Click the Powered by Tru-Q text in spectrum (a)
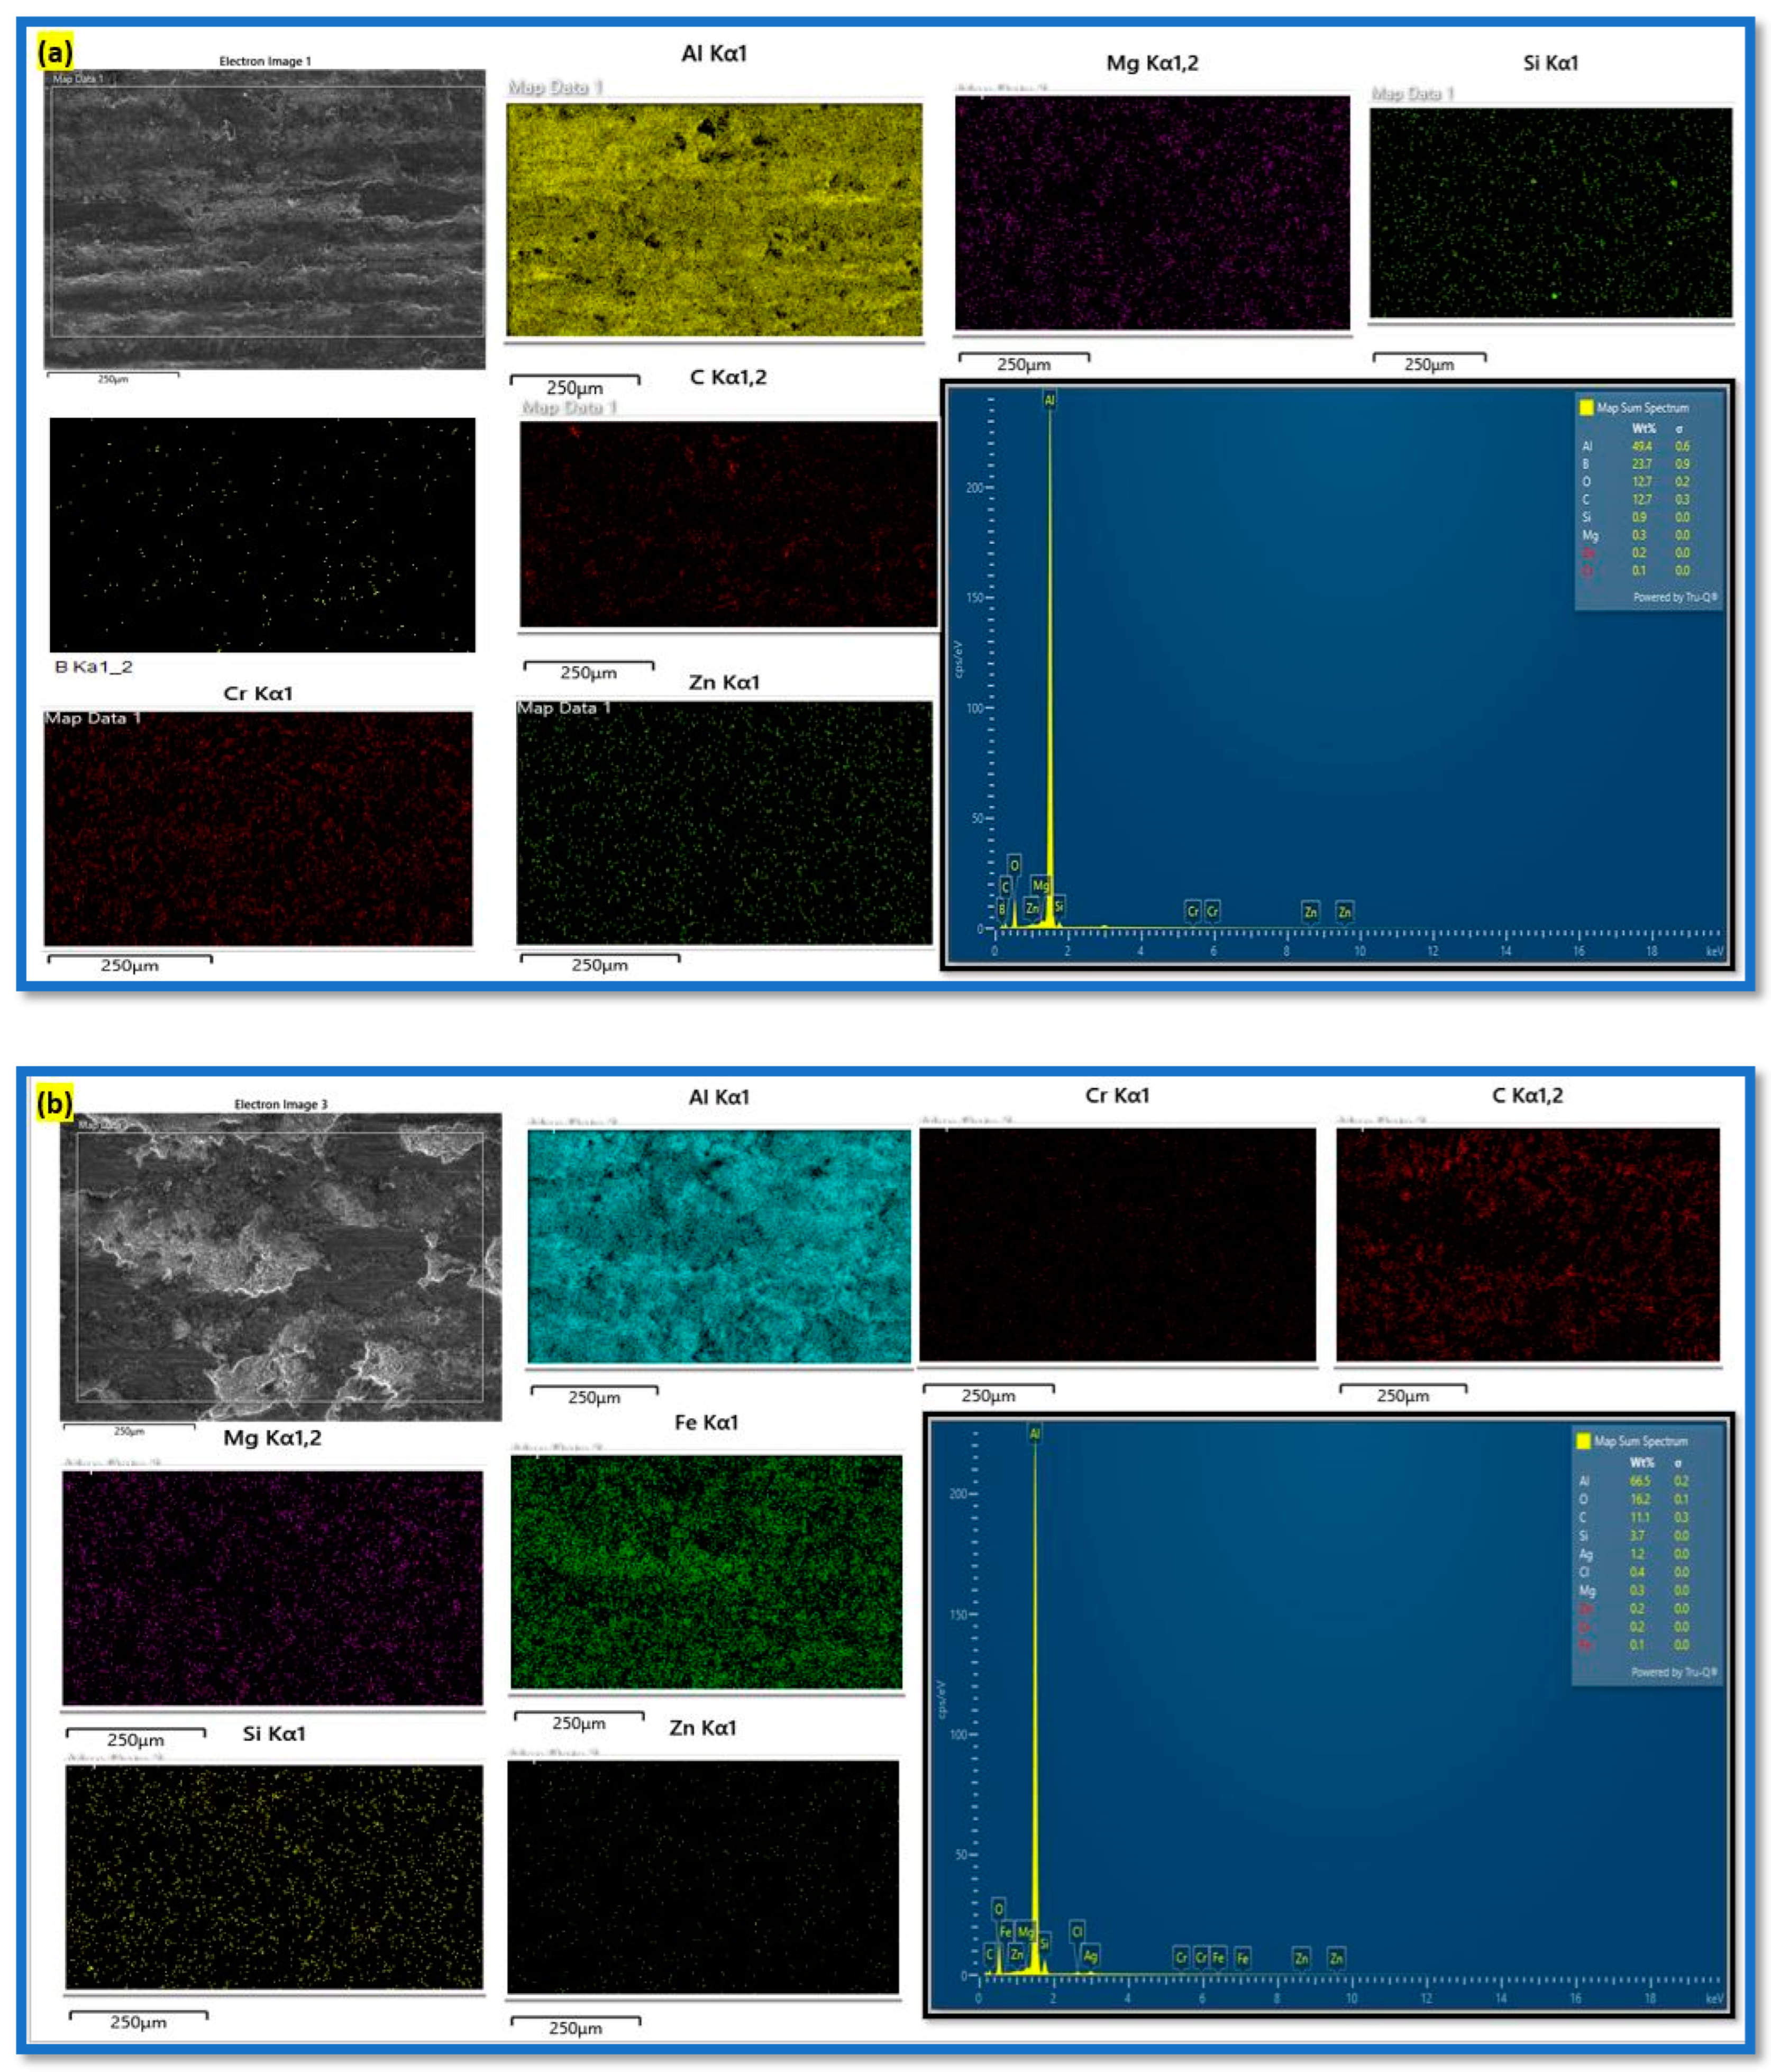 pos(1674,597)
